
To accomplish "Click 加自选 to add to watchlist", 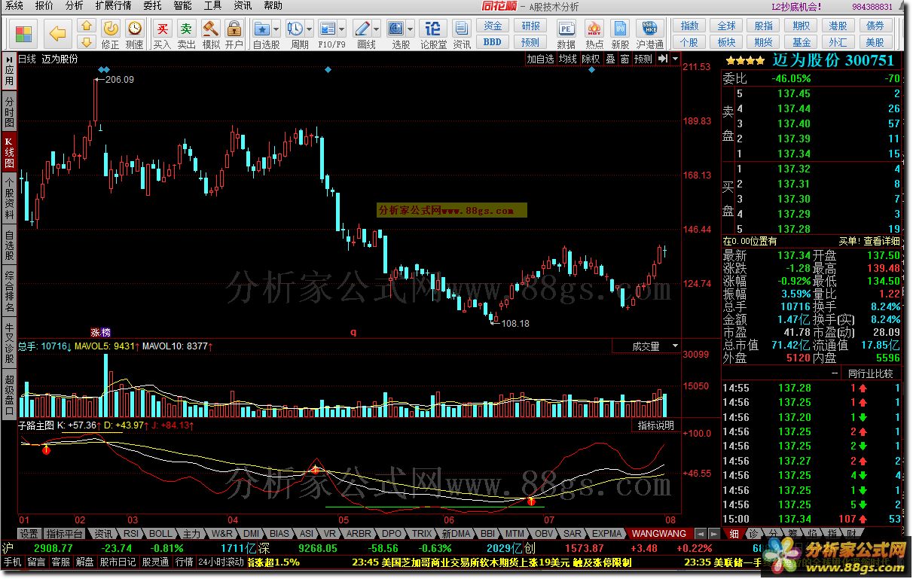I will (x=540, y=59).
